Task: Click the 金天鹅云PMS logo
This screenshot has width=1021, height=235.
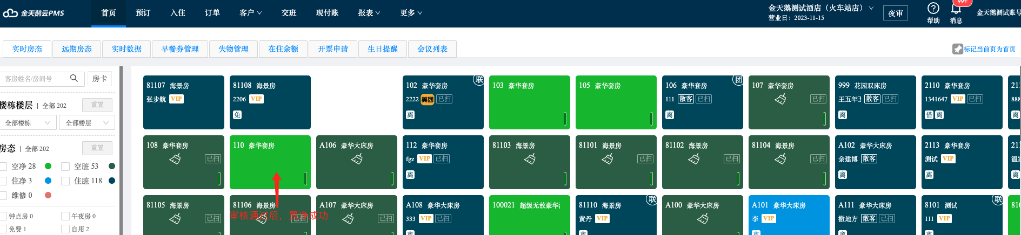Action: click(x=34, y=13)
